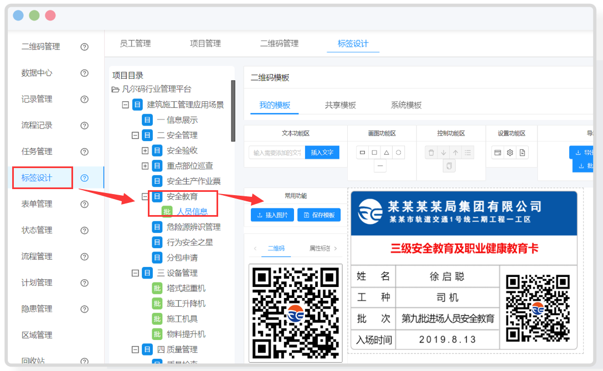Click the move-up arrow in 控制功能区
Screen dimensions: 603x371
point(456,152)
